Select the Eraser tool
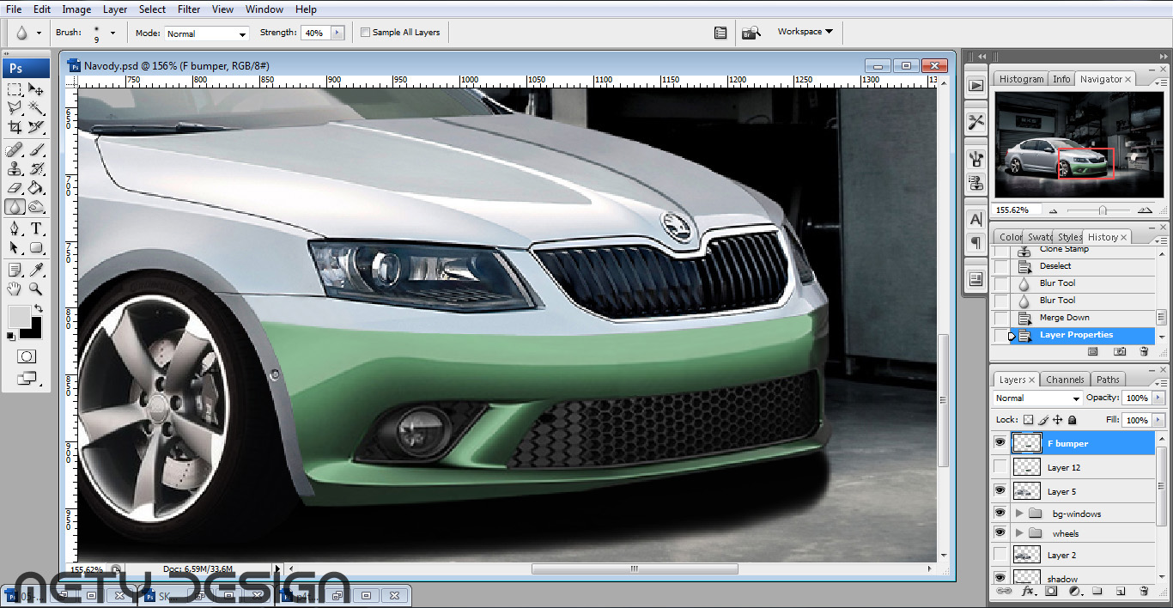The width and height of the screenshot is (1173, 608). [15, 188]
